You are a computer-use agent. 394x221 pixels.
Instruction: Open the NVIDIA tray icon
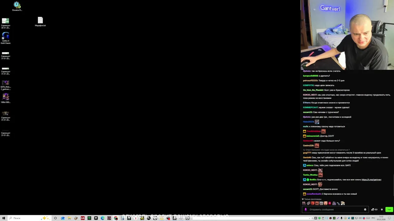tap(334, 218)
